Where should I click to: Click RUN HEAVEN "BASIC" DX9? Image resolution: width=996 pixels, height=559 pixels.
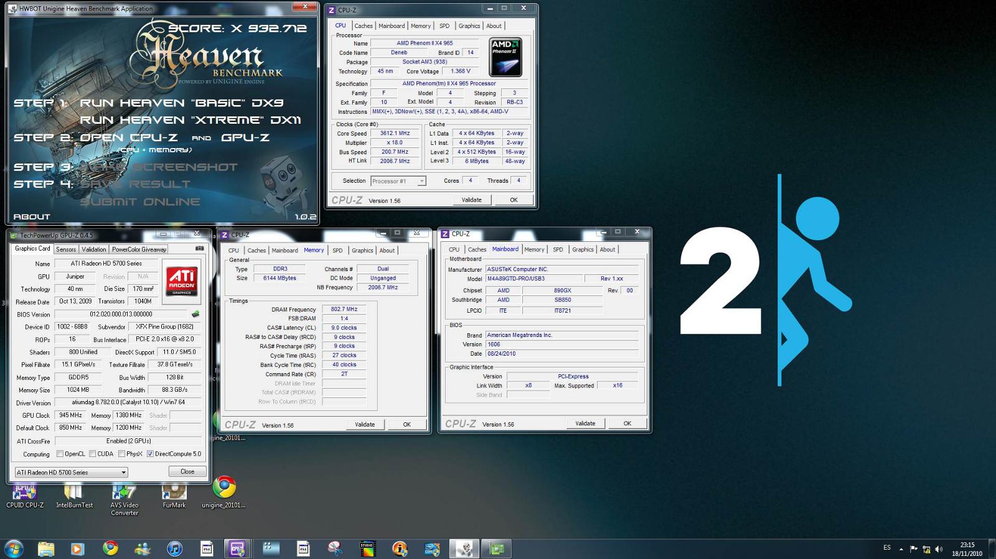(182, 103)
